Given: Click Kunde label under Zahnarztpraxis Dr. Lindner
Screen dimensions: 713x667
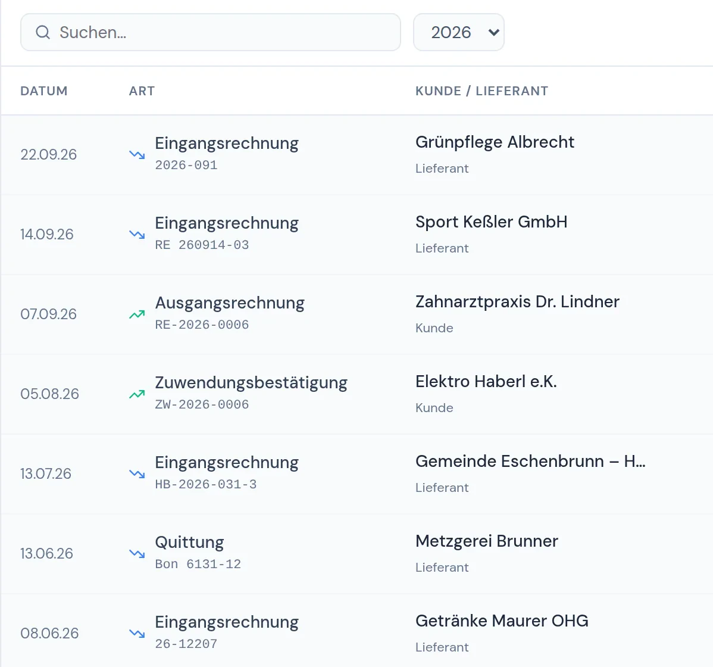Looking at the screenshot, I should [434, 329].
